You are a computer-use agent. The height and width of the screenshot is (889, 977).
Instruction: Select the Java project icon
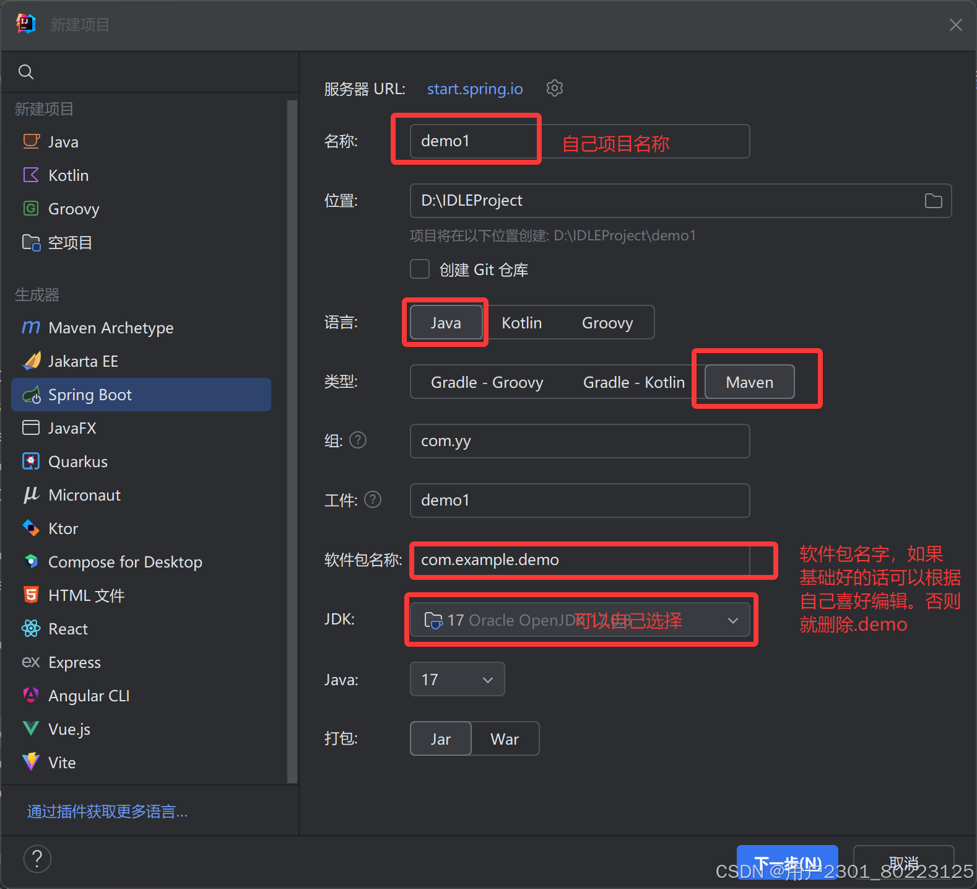coord(31,141)
